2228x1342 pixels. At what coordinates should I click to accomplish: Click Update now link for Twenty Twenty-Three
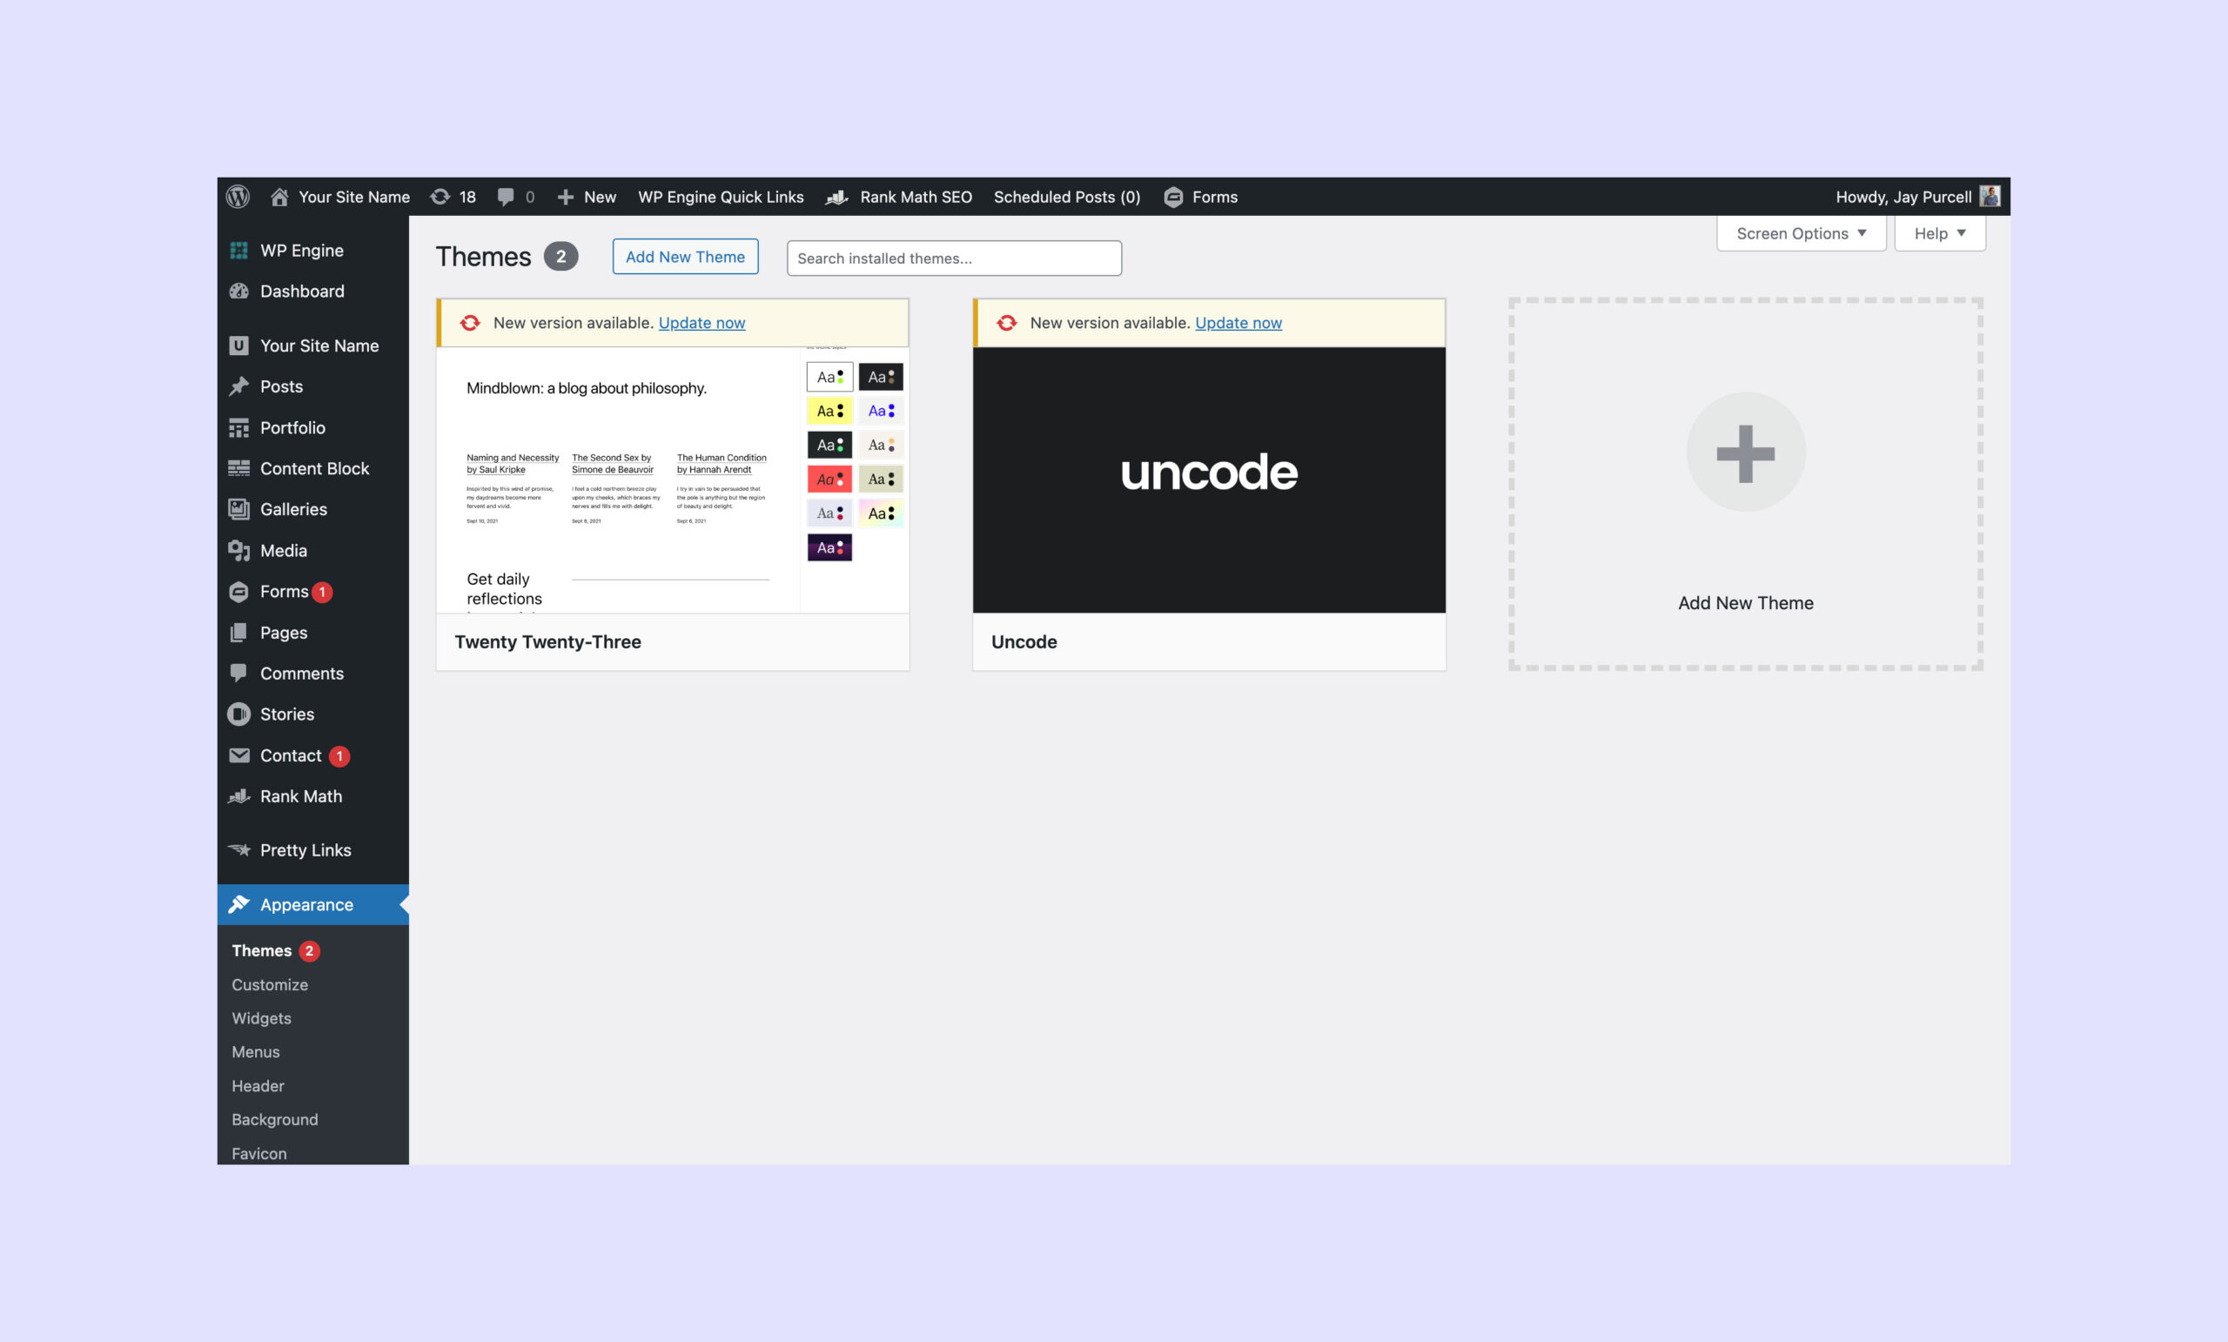[701, 323]
